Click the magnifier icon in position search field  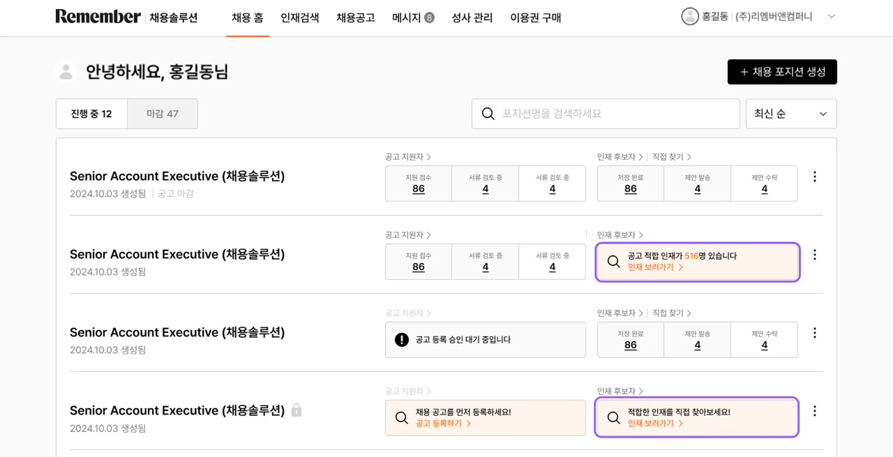(488, 114)
